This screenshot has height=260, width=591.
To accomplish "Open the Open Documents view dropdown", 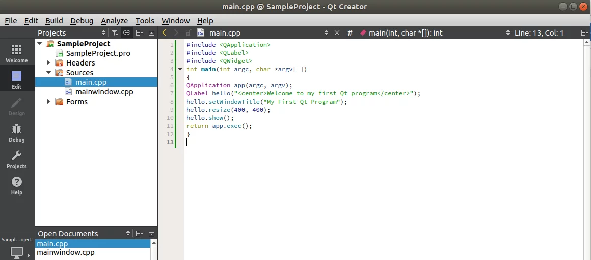I will tap(128, 234).
